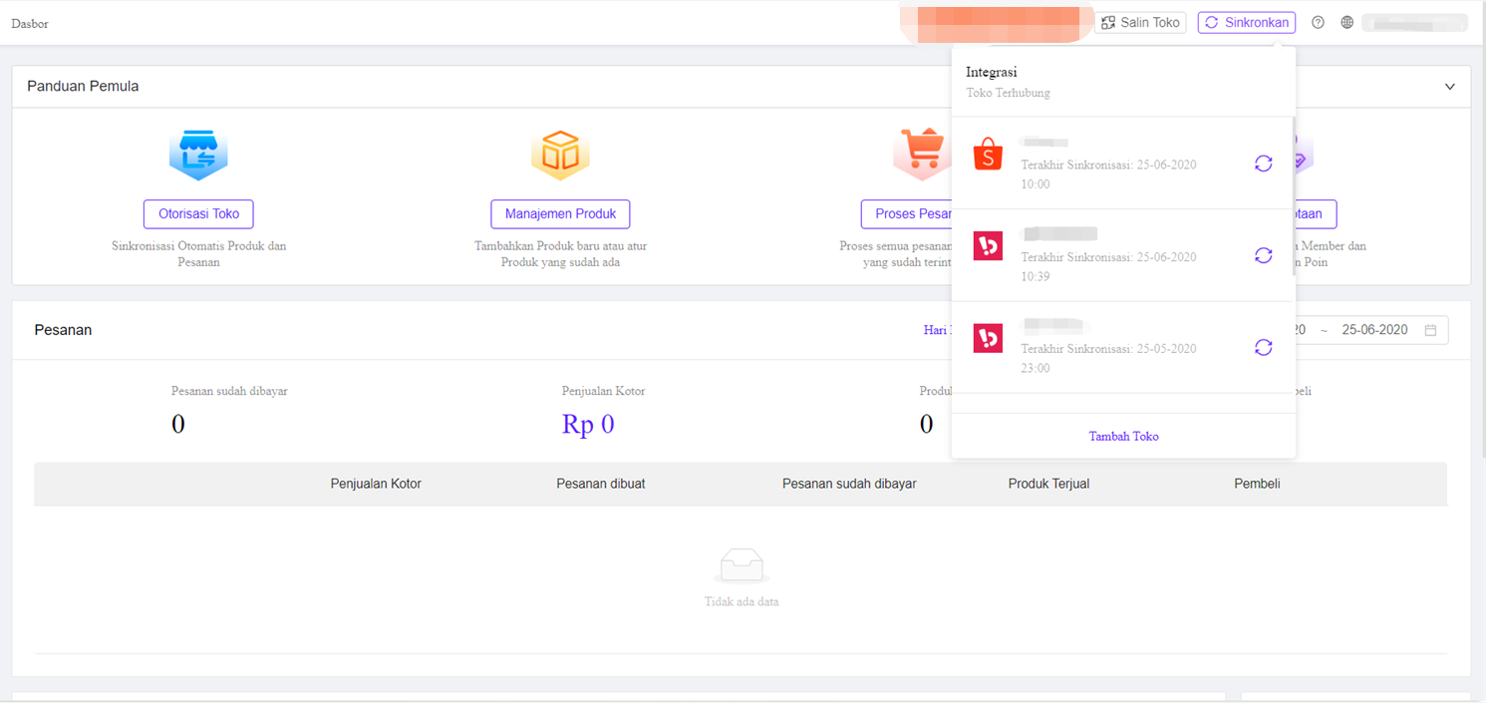The image size is (1486, 703).
Task: Click the Shopee store logo icon
Action: [988, 155]
